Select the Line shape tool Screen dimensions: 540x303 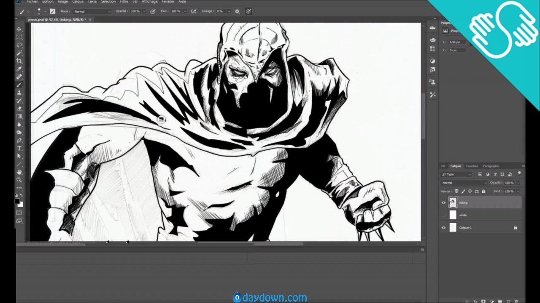click(19, 164)
